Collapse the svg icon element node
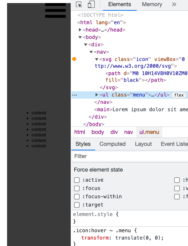This screenshot has height=246, width=188. tap(96, 59)
